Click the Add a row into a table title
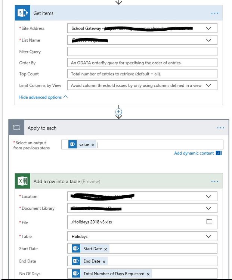The image size is (232, 280). [x=57, y=181]
